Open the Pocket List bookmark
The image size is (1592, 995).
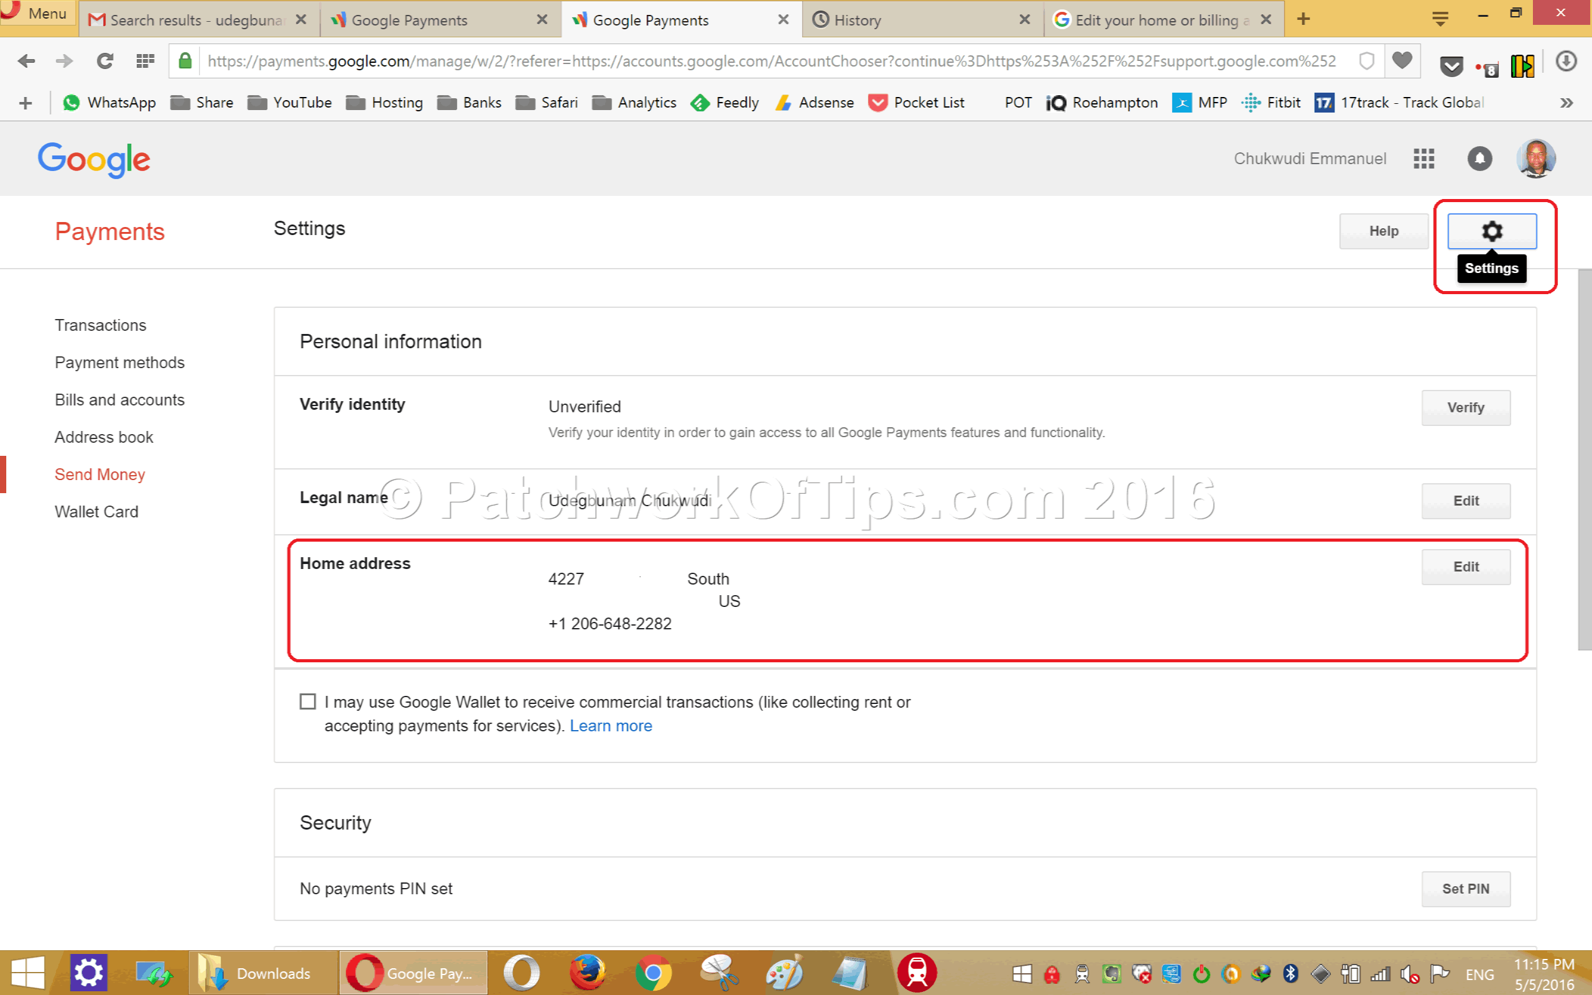(x=917, y=103)
